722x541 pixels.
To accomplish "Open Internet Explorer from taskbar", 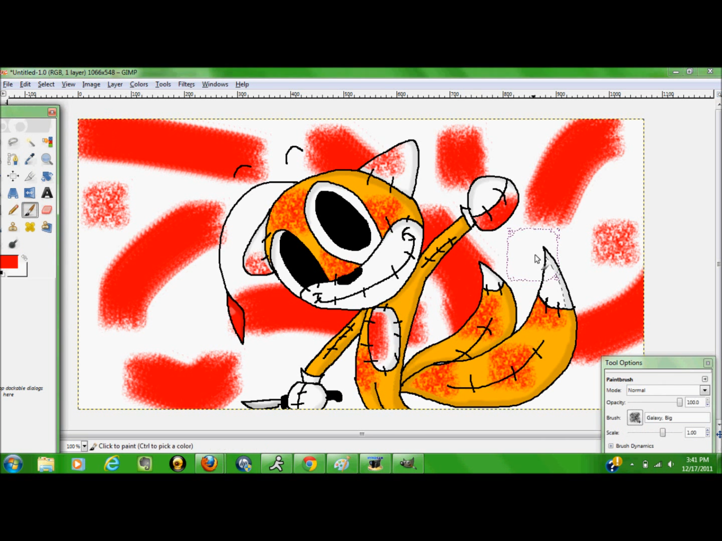I will coord(112,464).
